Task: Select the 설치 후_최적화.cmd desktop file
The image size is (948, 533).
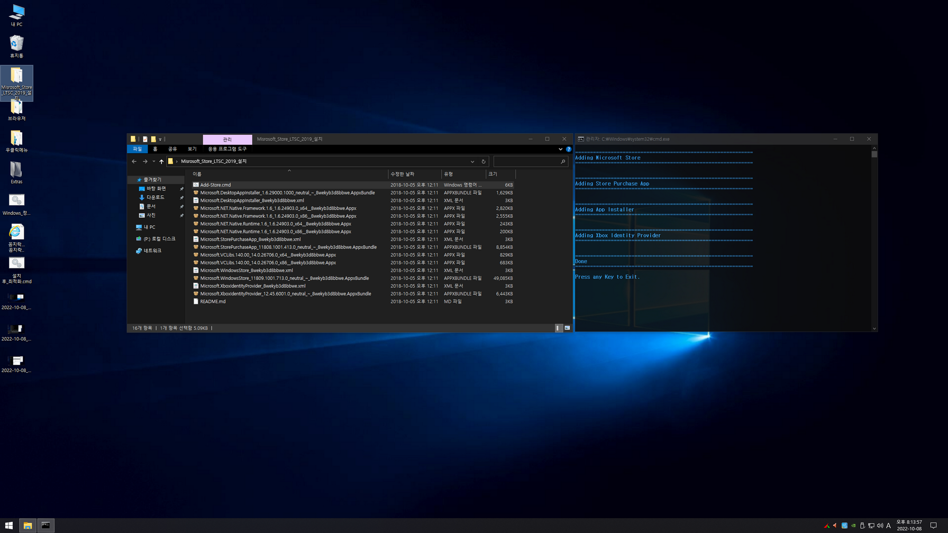Action: 16,271
